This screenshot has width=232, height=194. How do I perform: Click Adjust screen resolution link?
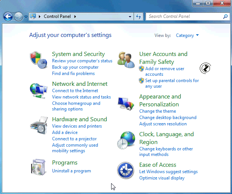[x=163, y=124]
